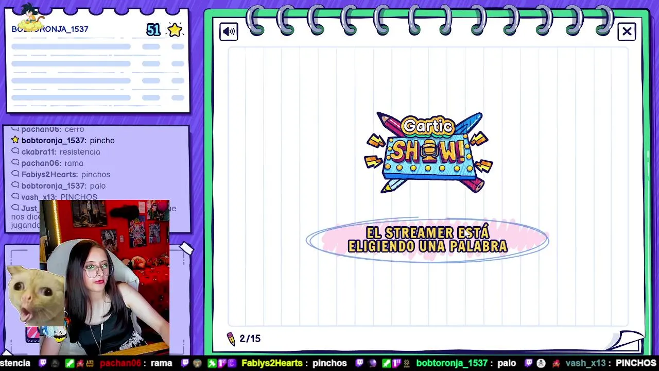The image size is (659, 371).
Task: Click the player avatar above BOBTORONJA_1537
Action: coord(31,17)
